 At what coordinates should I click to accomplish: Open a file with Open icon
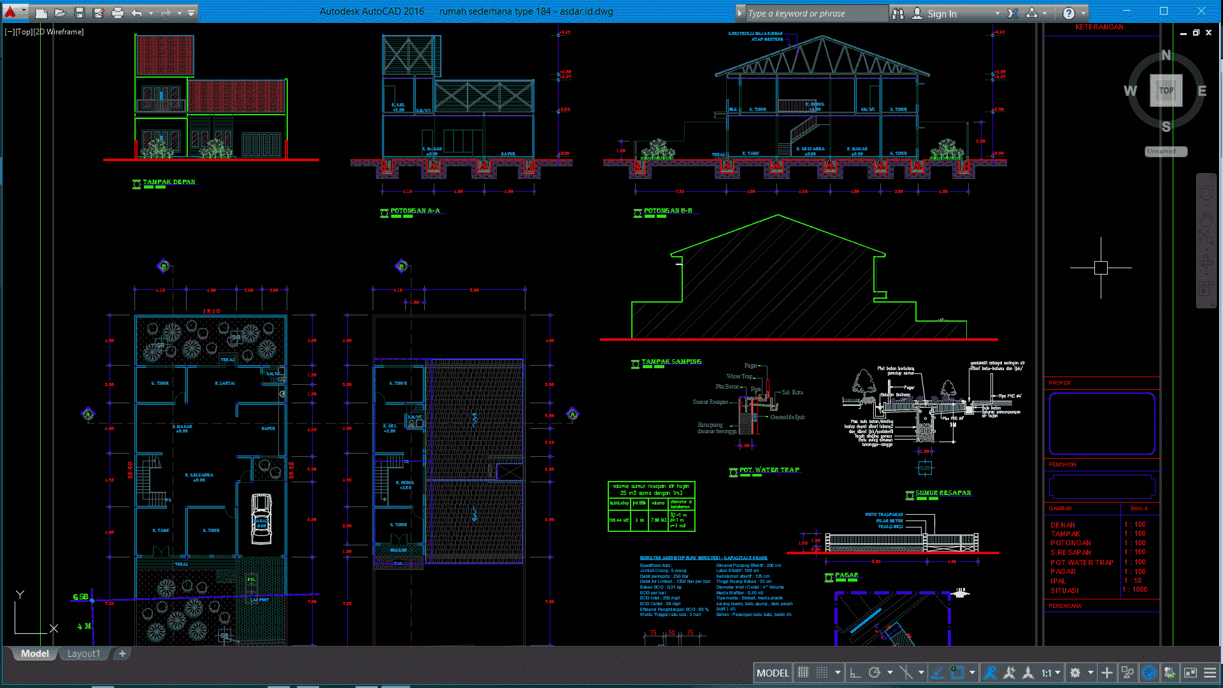(60, 13)
